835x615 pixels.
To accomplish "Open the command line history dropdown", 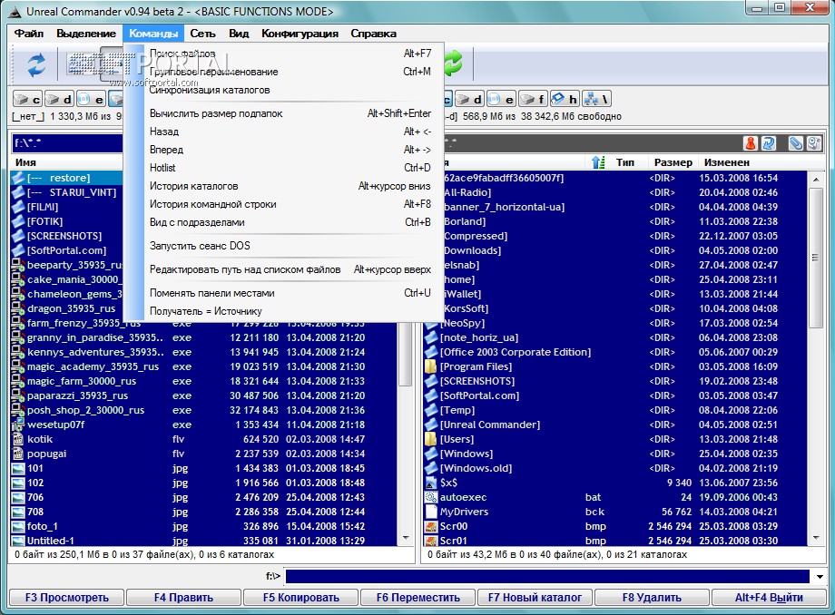I will point(820,576).
